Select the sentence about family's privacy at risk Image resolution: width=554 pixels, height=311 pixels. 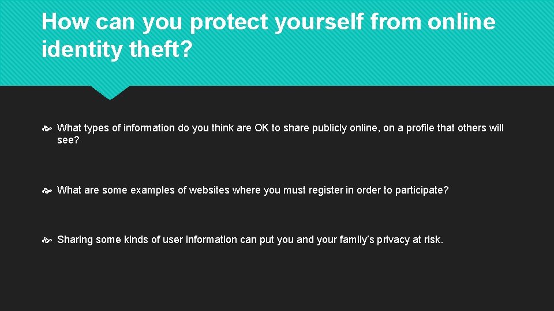[250, 240]
